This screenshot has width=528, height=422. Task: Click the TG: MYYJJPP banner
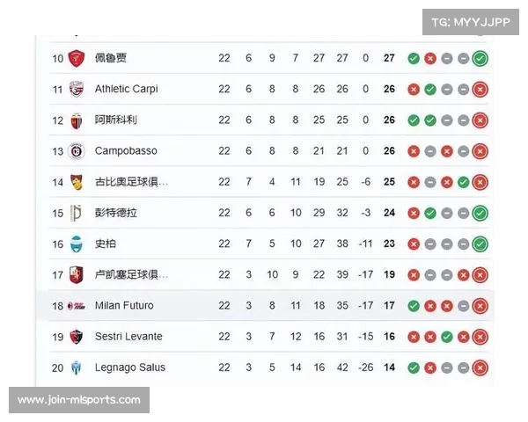point(471,22)
